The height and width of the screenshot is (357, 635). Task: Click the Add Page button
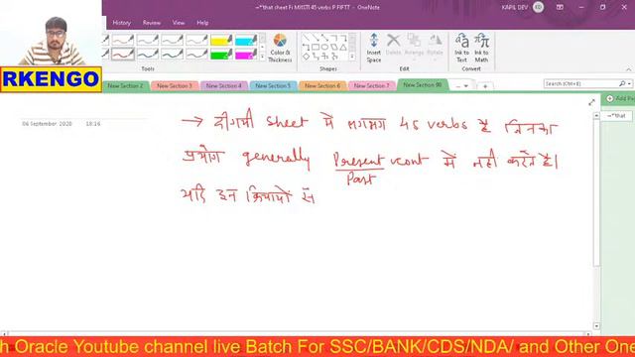point(619,99)
